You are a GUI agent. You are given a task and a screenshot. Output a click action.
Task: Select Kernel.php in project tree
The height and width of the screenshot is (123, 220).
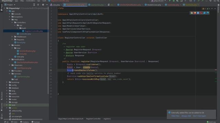coord(20,42)
